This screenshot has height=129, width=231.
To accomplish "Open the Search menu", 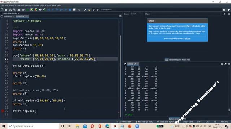I will (x=11, y=5).
